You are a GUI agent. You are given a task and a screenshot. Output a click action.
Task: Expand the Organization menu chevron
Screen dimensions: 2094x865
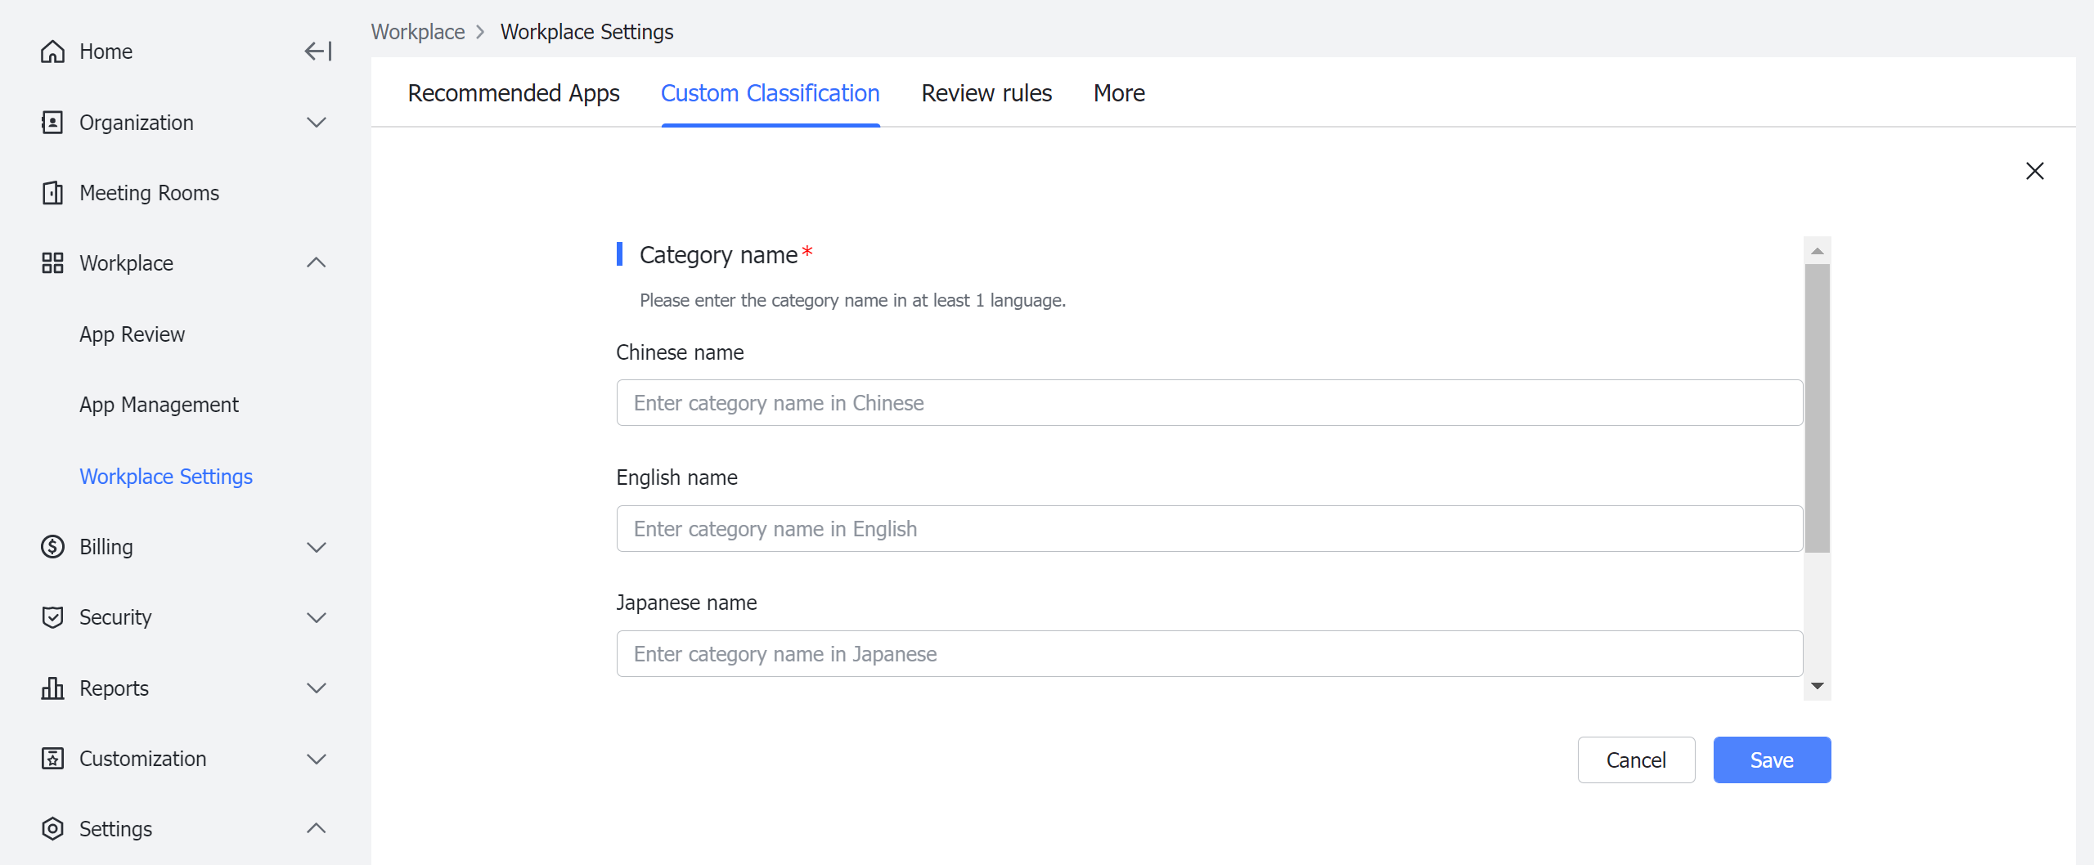[x=317, y=123]
